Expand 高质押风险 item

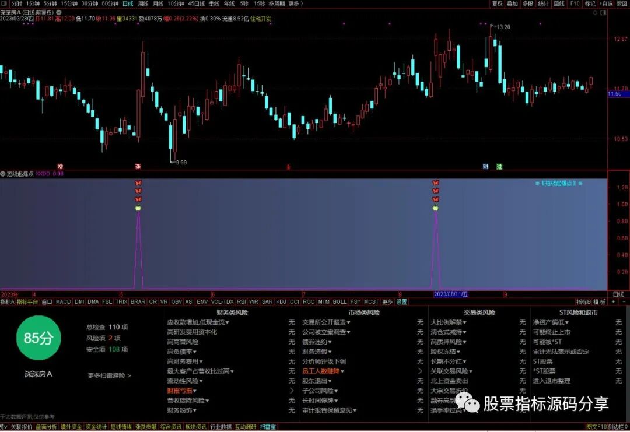pos(449,342)
